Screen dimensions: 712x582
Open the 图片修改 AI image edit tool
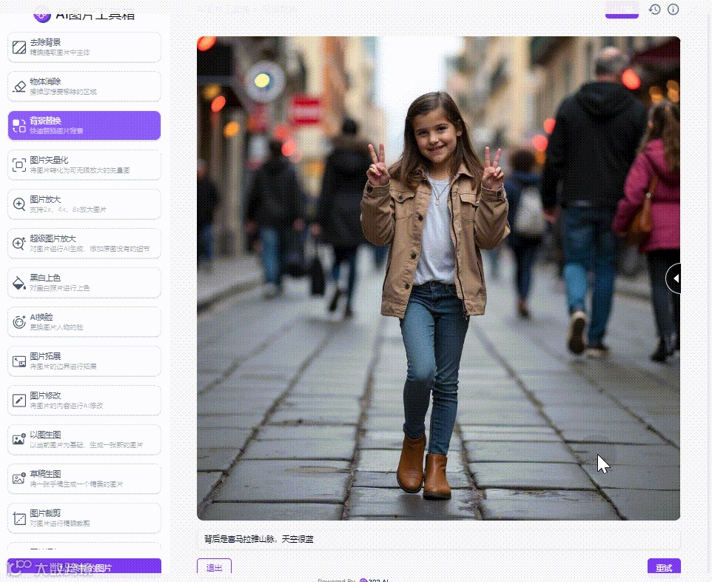click(84, 401)
